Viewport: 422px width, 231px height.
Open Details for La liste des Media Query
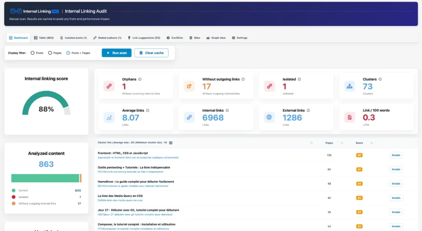point(396,198)
